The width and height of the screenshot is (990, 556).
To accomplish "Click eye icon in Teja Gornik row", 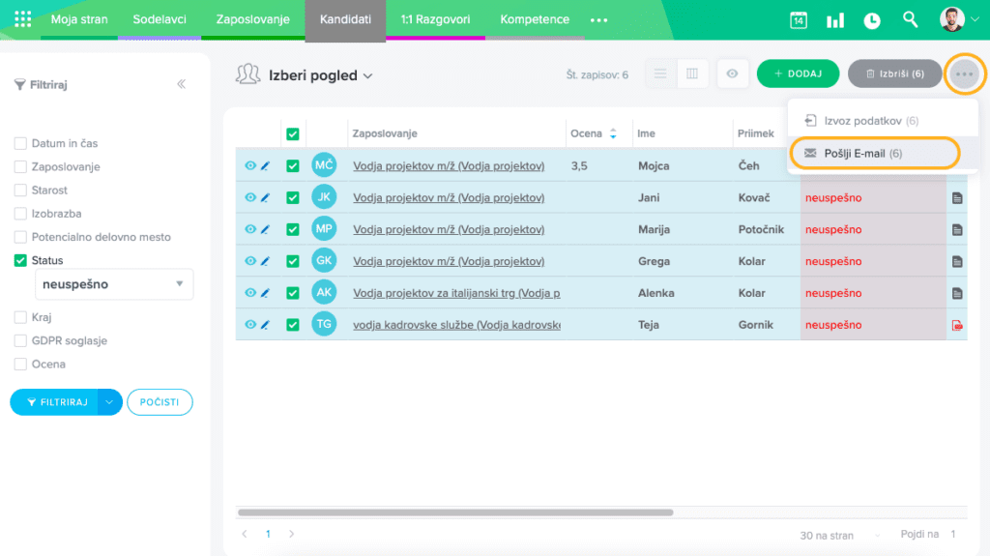I will (x=250, y=325).
